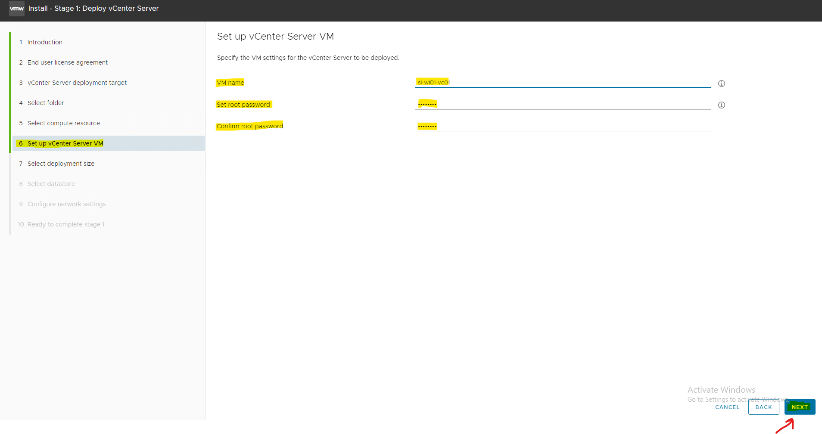822x434 pixels.
Task: Click the CANCEL button
Action: (x=727, y=407)
